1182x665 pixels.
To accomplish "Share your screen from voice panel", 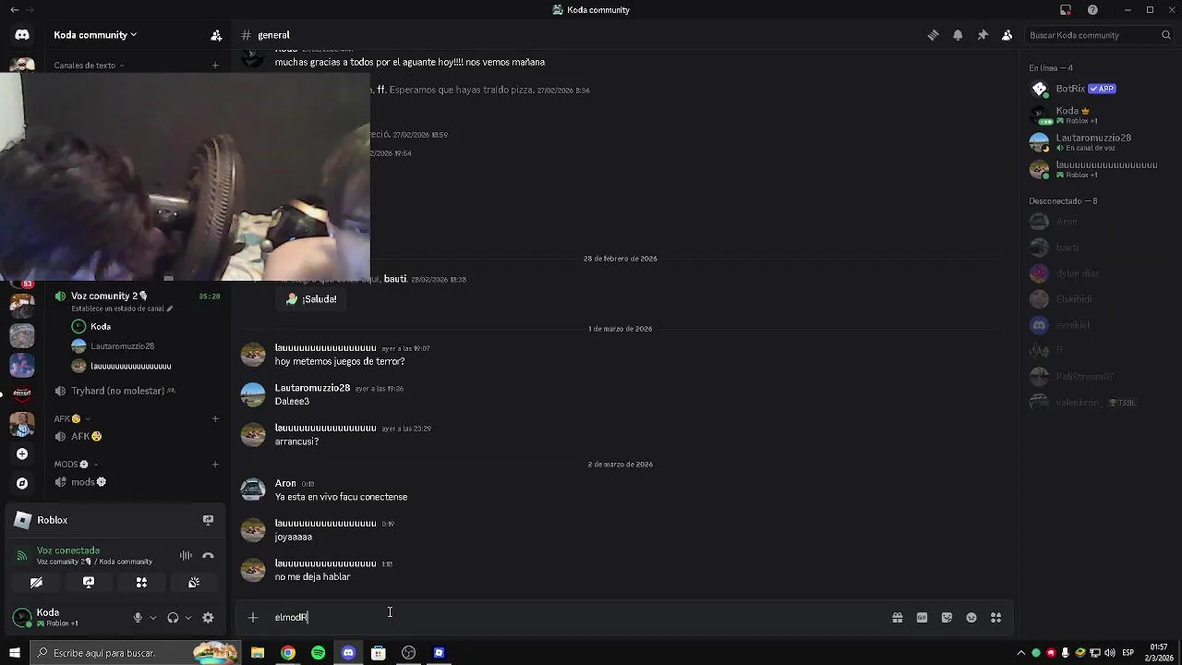I will 89,583.
